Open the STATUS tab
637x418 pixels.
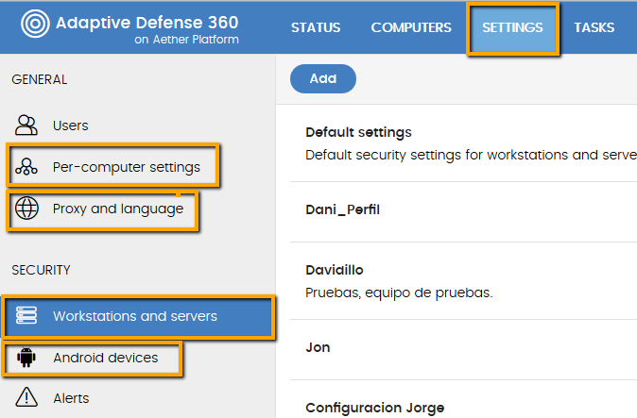click(x=316, y=27)
